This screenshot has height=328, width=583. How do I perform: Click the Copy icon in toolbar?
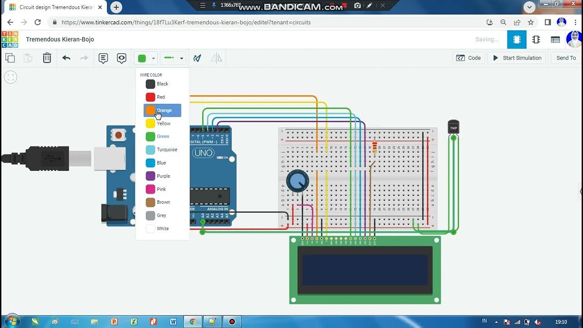click(x=10, y=58)
